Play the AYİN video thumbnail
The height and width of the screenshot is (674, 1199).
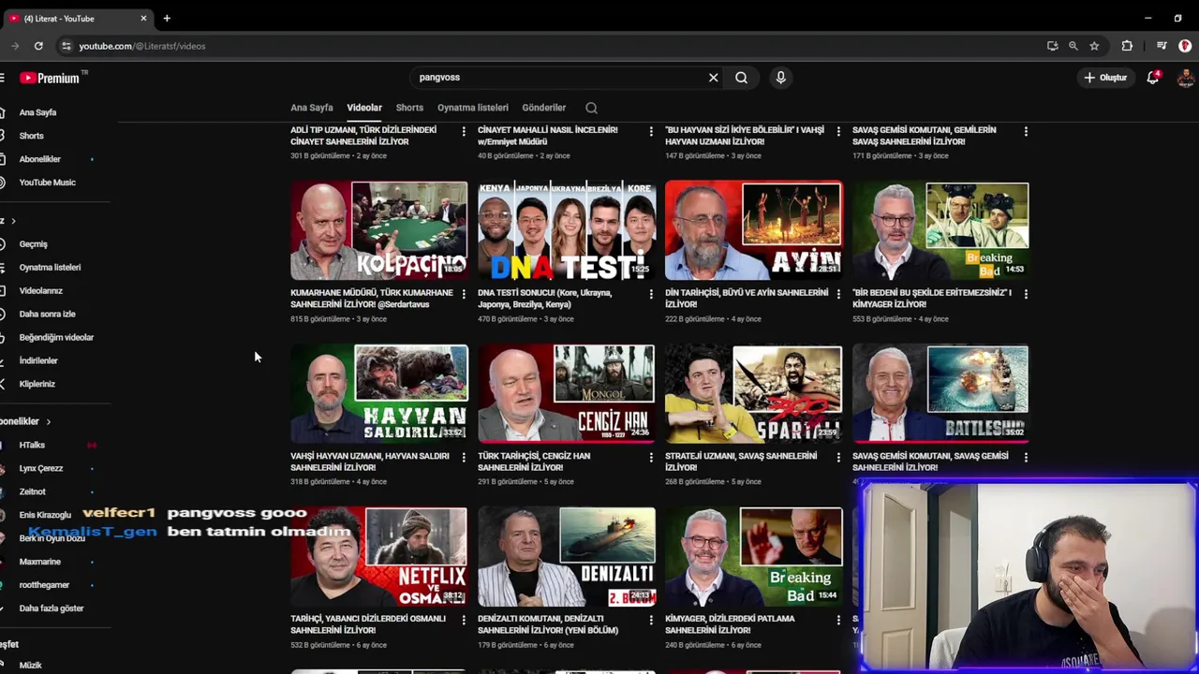[754, 231]
